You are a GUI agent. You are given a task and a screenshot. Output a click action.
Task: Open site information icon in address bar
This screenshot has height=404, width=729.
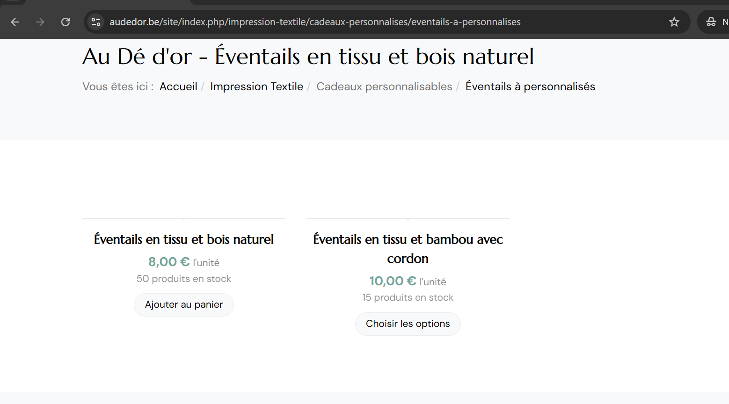click(x=96, y=22)
